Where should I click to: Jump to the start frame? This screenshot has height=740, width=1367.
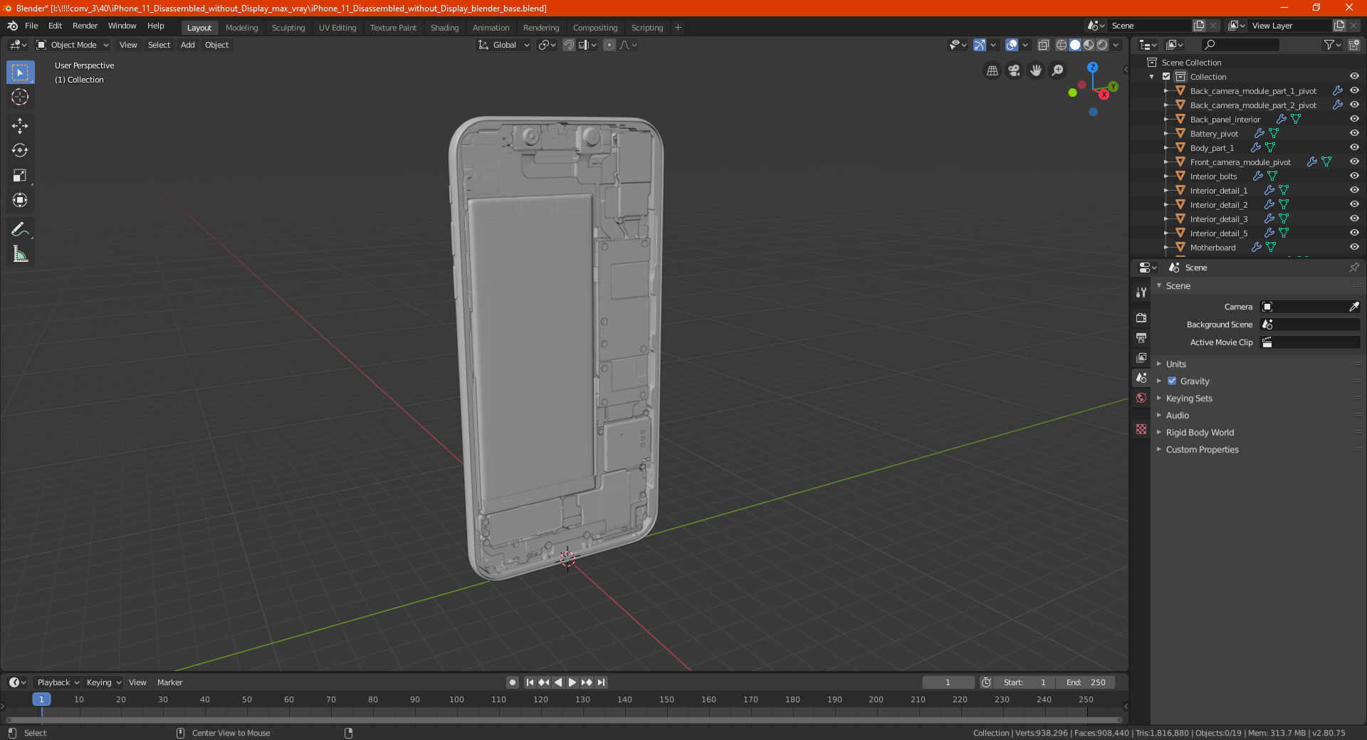(x=530, y=682)
